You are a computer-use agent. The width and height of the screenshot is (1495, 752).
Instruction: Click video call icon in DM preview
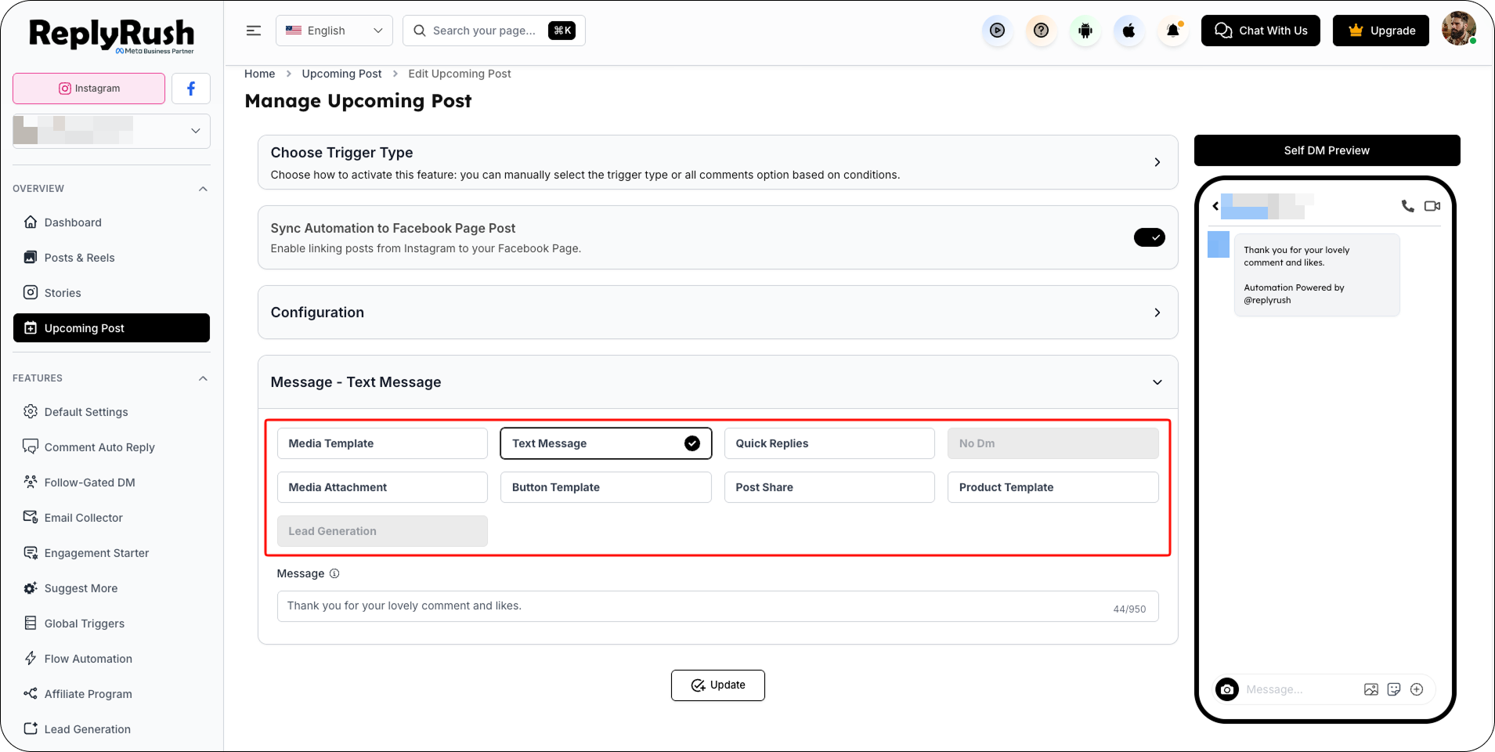click(1432, 206)
